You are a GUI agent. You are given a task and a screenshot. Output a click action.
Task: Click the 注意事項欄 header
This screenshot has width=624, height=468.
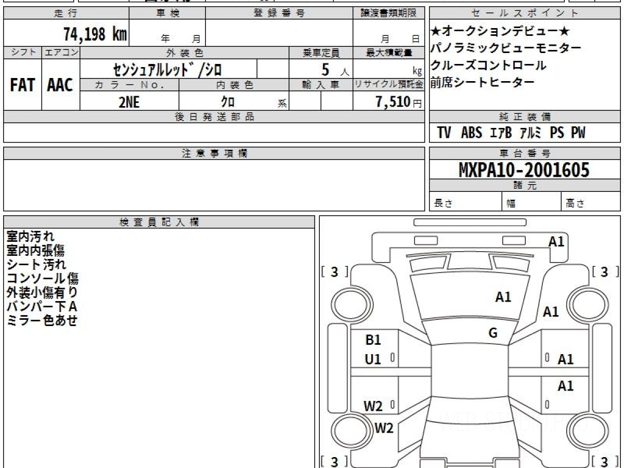click(214, 153)
